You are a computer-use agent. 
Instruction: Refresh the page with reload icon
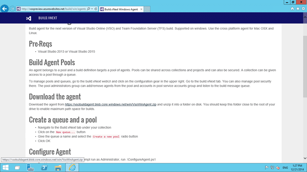tap(96, 9)
